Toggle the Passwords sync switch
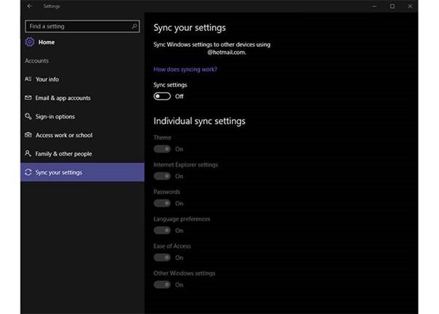 click(162, 203)
